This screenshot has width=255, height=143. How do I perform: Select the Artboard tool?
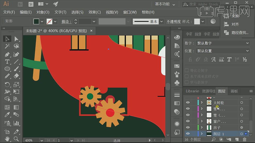click(x=7, y=132)
